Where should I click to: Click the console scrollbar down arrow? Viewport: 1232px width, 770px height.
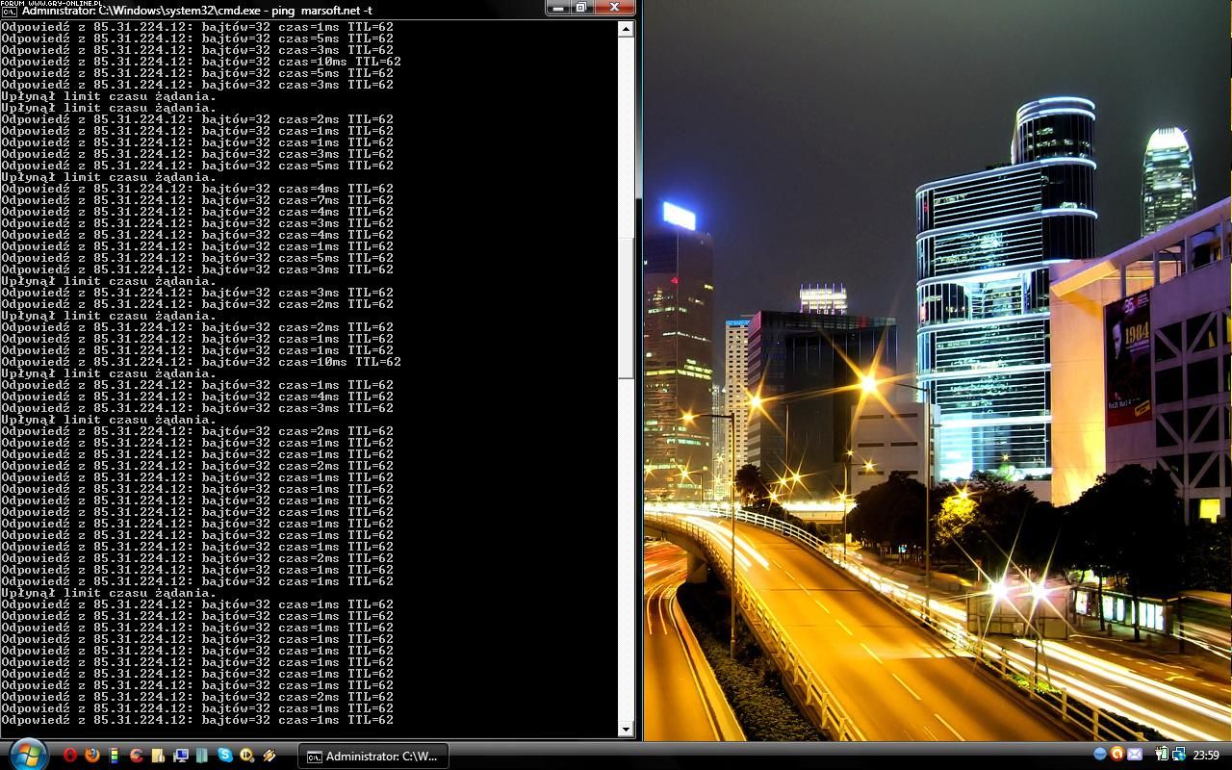click(626, 730)
